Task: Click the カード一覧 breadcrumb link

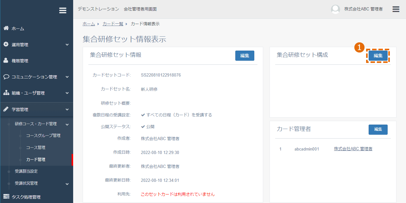Action: click(113, 24)
